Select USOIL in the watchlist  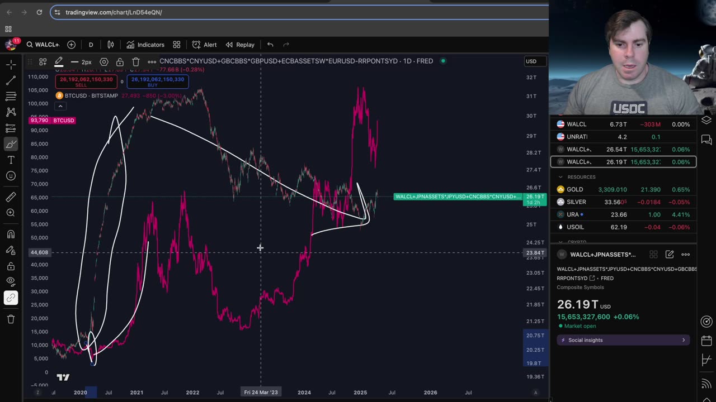(623, 227)
